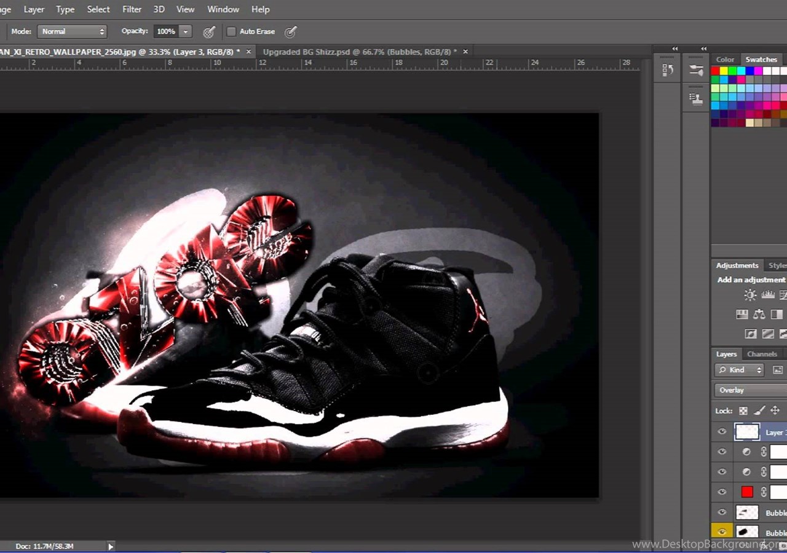Open the Type menu
This screenshot has height=553, width=787.
65,9
